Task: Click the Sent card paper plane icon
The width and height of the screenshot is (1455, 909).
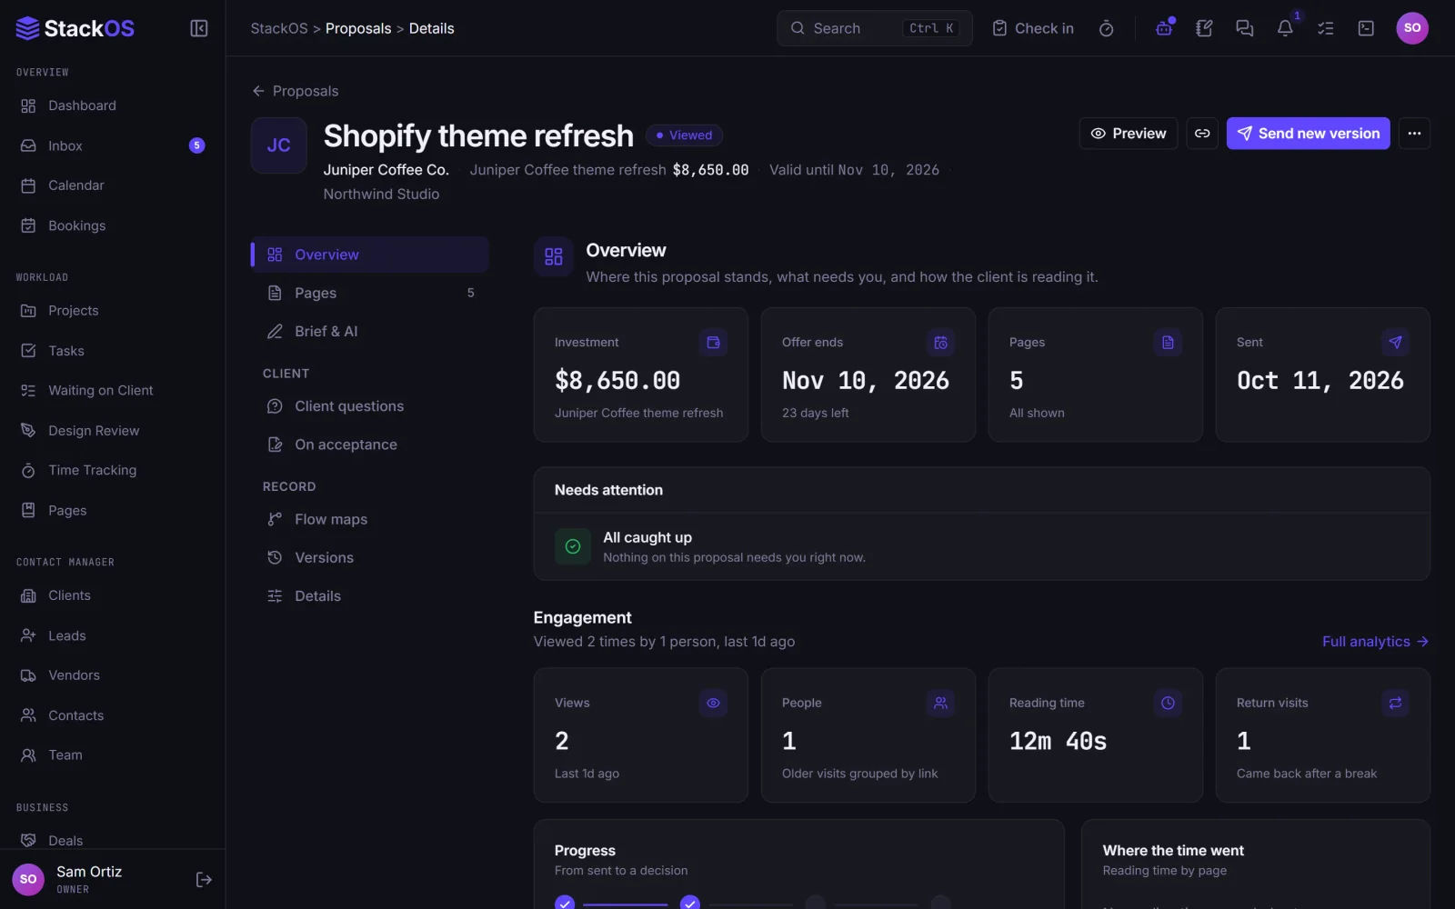Action: [x=1396, y=343]
